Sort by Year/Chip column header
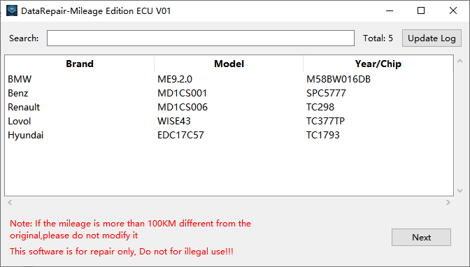The width and height of the screenshot is (470, 267). coord(378,64)
